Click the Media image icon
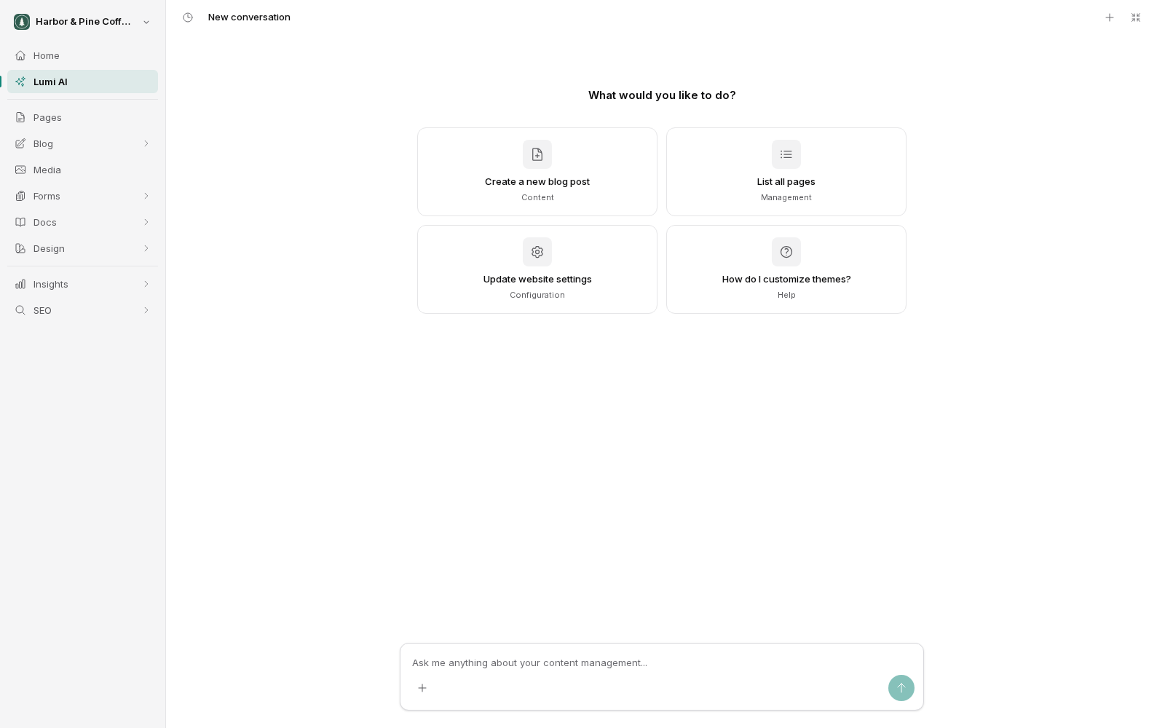The width and height of the screenshot is (1165, 728). click(20, 170)
